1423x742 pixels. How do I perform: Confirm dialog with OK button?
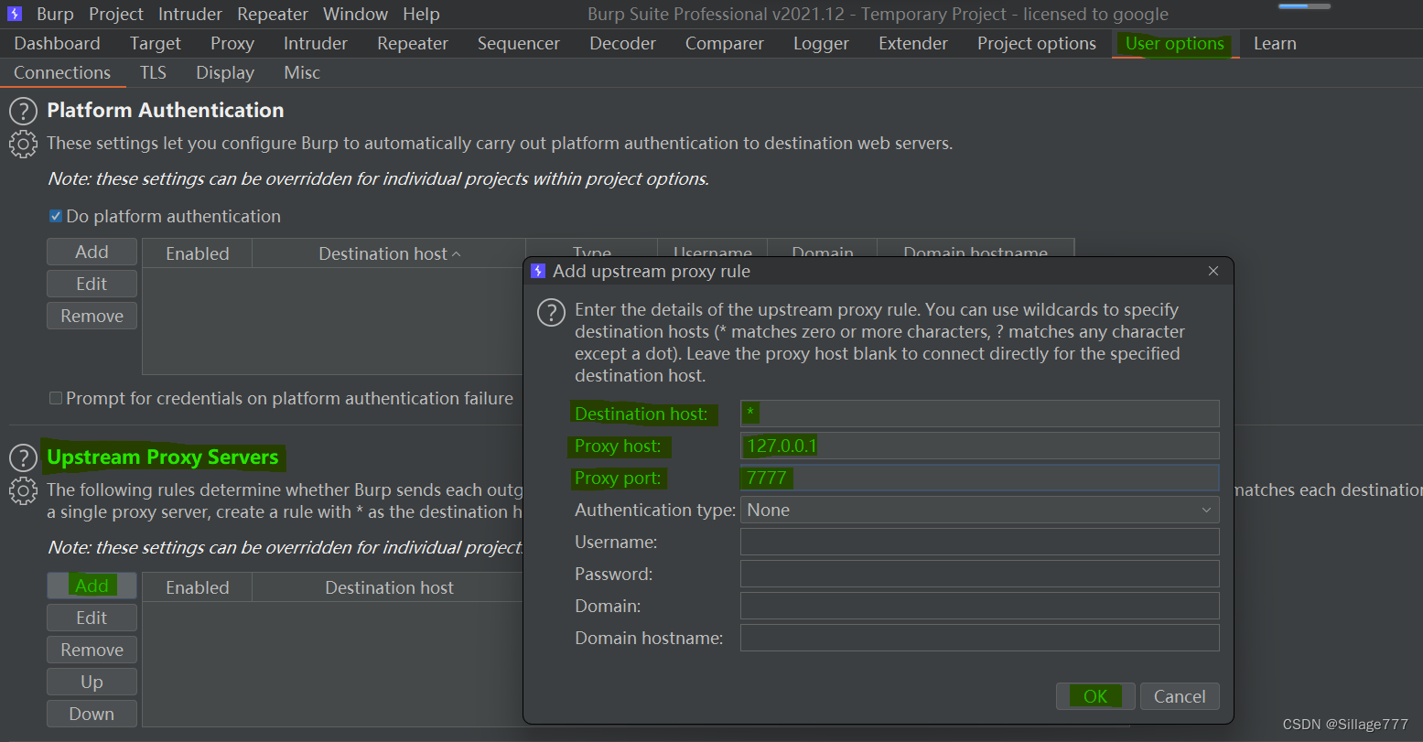pyautogui.click(x=1095, y=696)
